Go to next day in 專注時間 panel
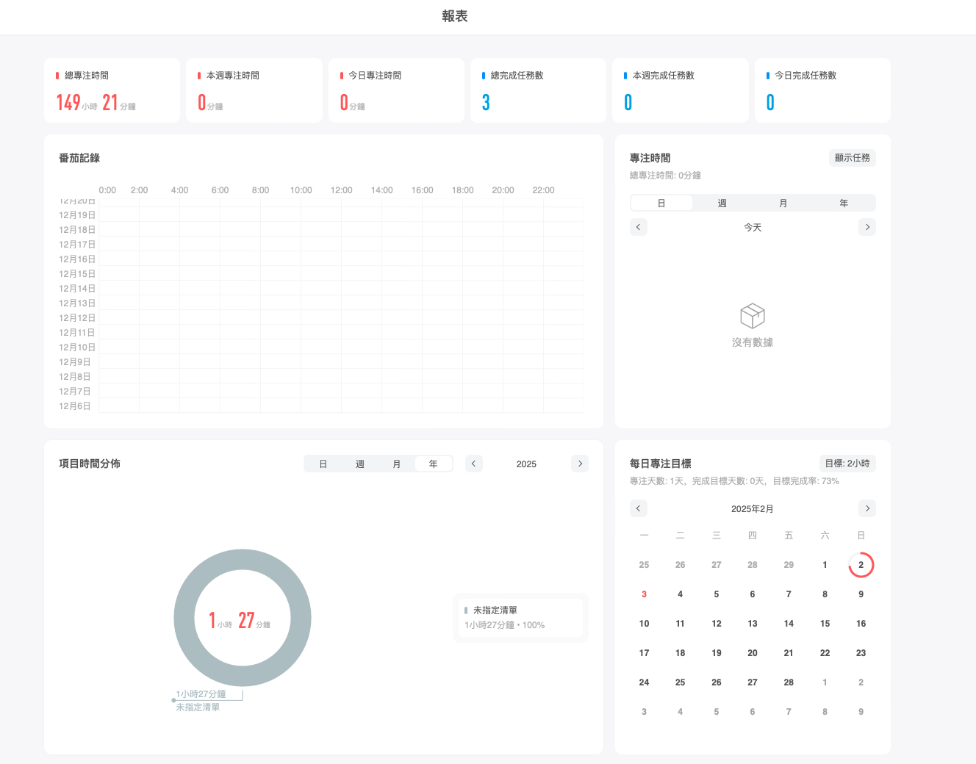Image resolution: width=976 pixels, height=764 pixels. tap(867, 226)
